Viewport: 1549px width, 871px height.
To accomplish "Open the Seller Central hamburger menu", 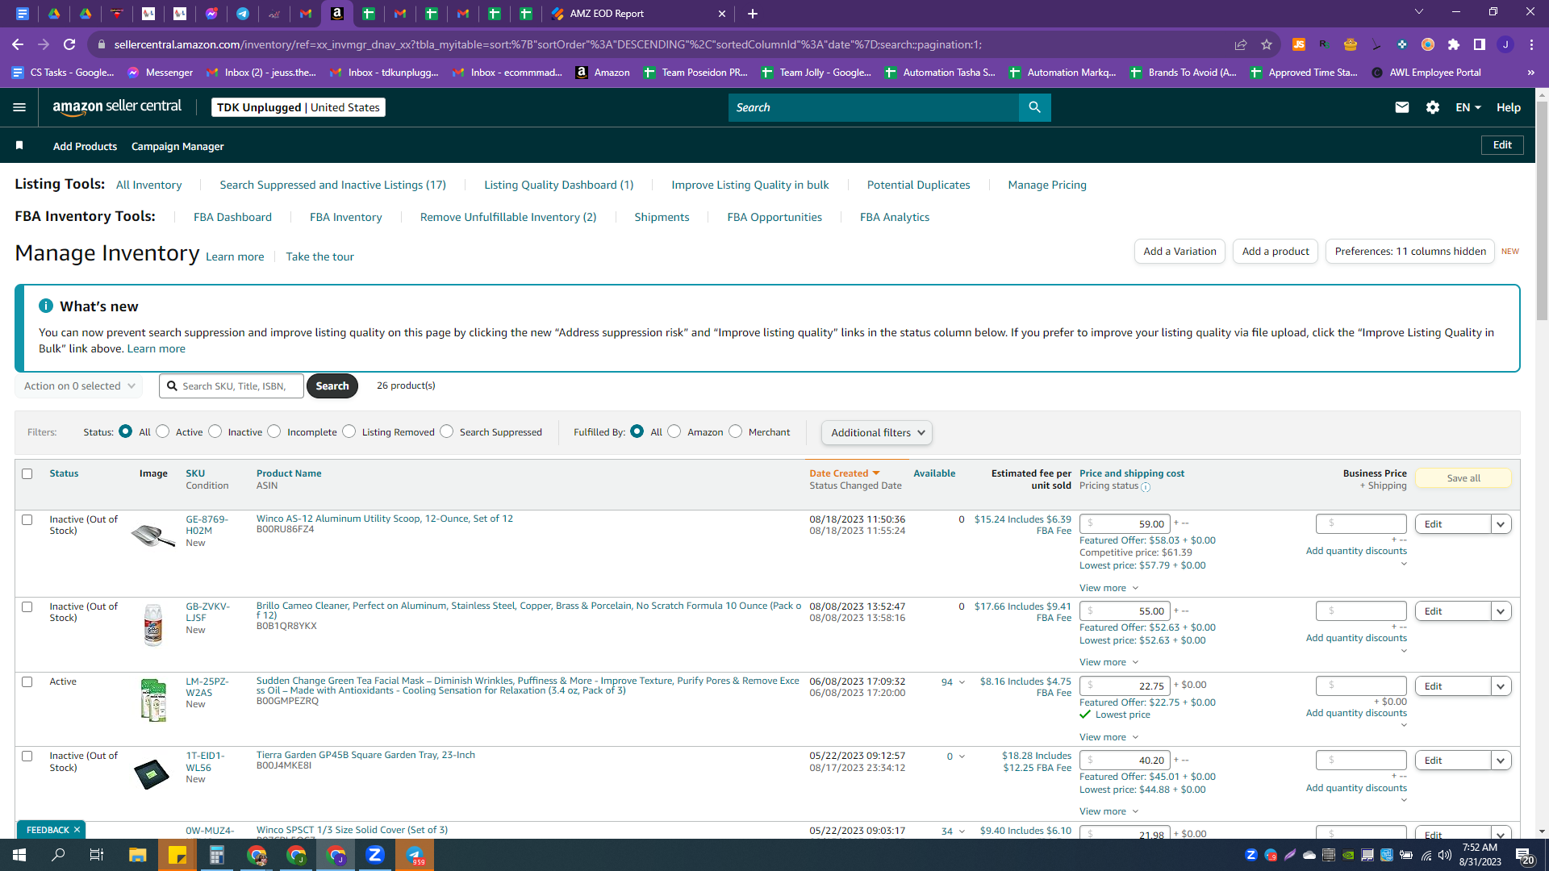I will point(19,107).
